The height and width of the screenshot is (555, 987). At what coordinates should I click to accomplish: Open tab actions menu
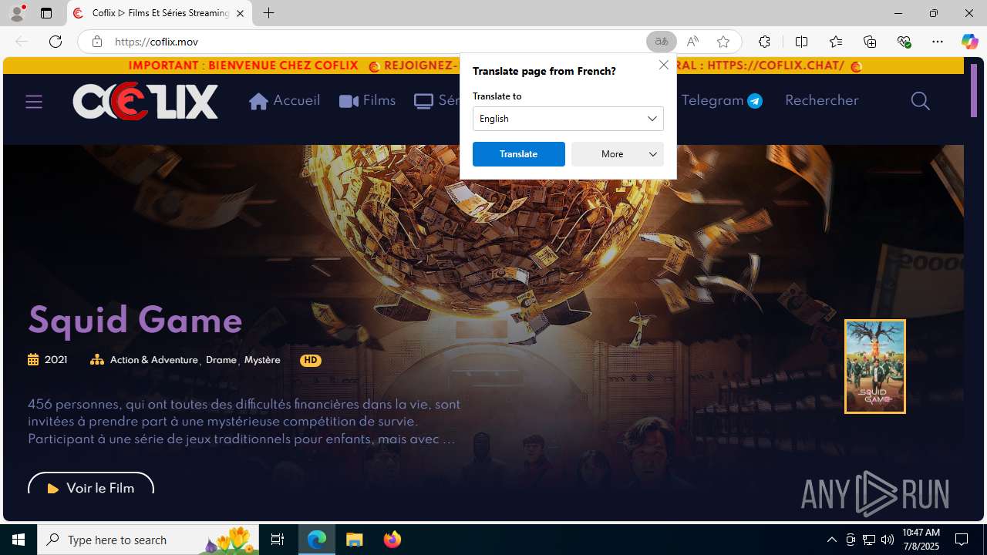(46, 13)
